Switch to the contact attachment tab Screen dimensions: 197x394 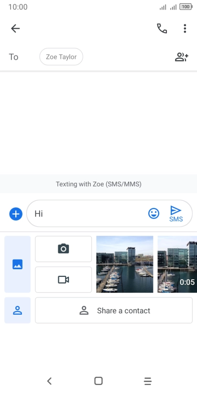pos(18,310)
